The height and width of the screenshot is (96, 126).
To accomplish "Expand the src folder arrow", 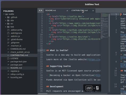I will 6,24.
